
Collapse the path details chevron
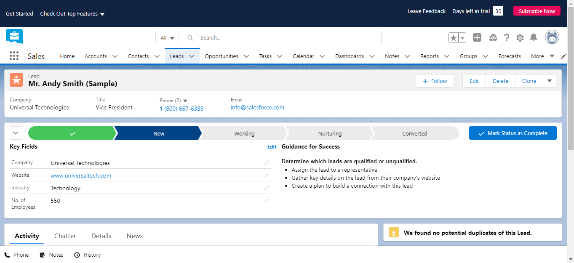(x=16, y=133)
